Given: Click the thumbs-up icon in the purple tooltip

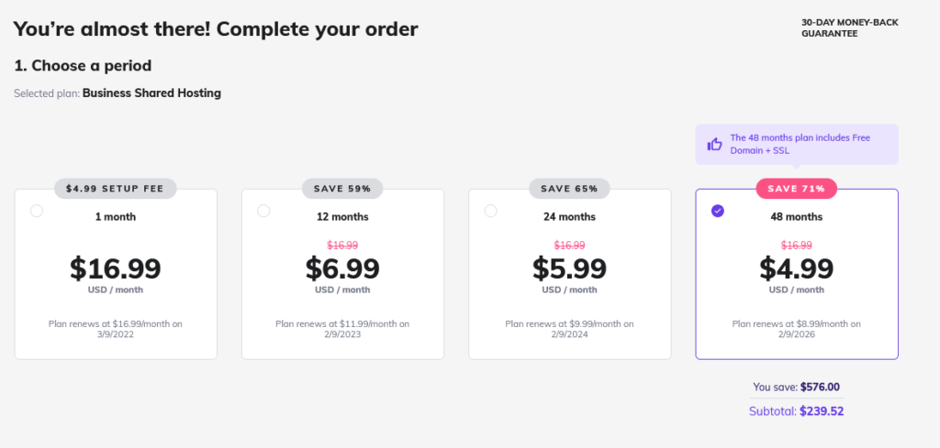Looking at the screenshot, I should 714,144.
